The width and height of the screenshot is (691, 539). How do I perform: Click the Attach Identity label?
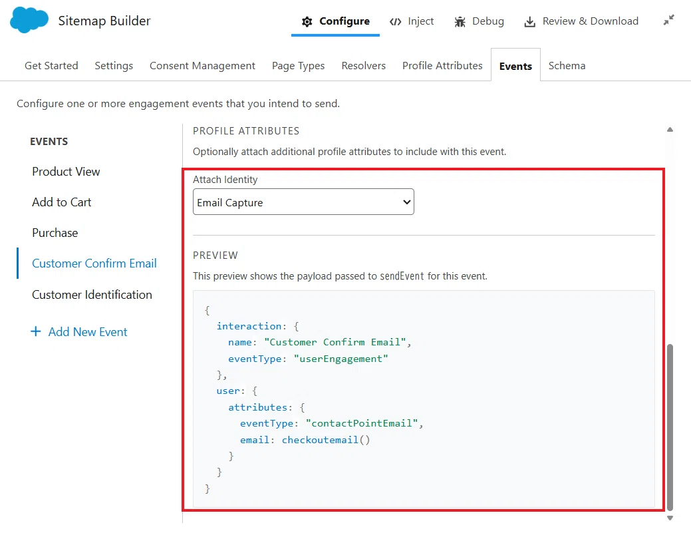(225, 180)
